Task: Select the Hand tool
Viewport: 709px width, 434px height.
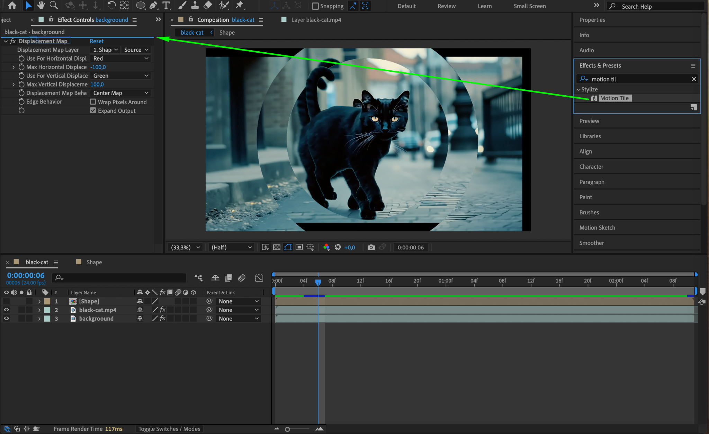Action: (x=41, y=5)
